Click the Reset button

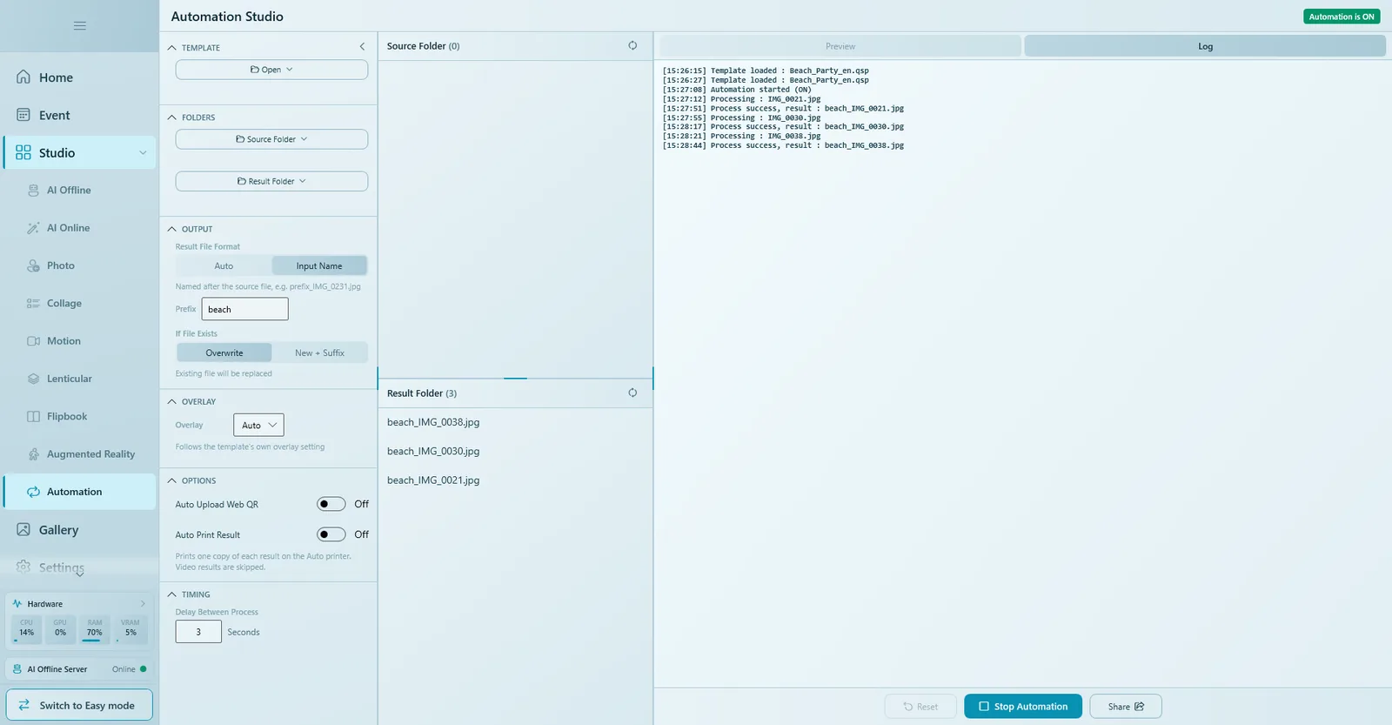click(920, 707)
